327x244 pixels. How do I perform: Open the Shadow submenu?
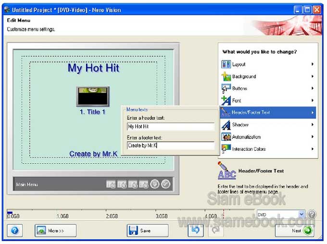268,125
